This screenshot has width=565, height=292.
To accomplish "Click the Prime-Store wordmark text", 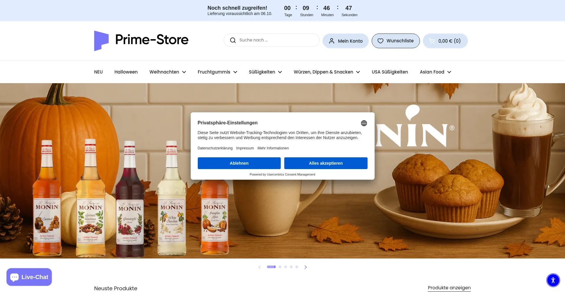I will tap(152, 40).
